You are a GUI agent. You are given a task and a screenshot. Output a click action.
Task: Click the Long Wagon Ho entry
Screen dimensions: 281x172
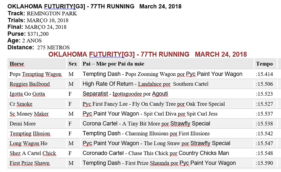(x=28, y=143)
